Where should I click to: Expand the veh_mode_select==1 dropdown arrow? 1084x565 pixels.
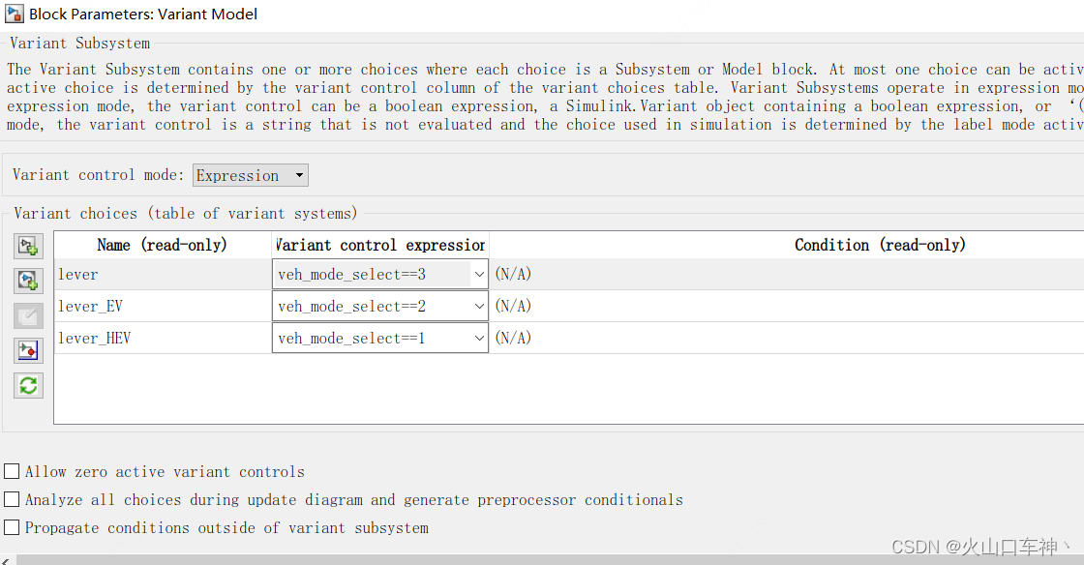click(x=479, y=338)
